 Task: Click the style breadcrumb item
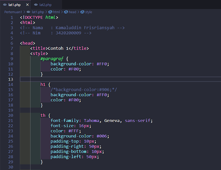pos(89,12)
